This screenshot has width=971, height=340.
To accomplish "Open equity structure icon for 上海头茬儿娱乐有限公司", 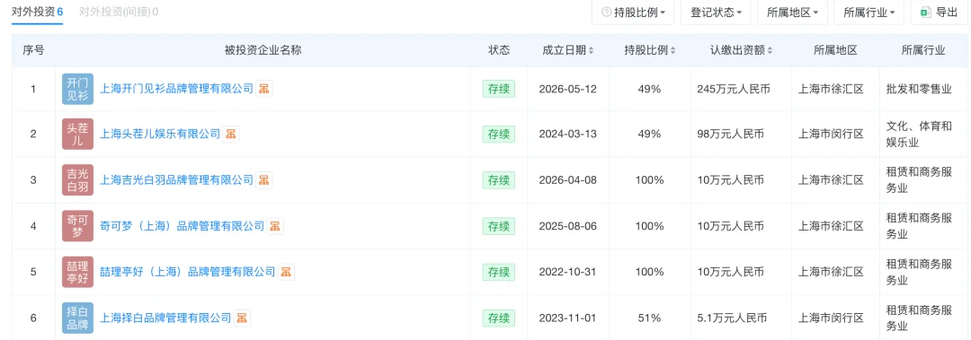I will click(232, 135).
